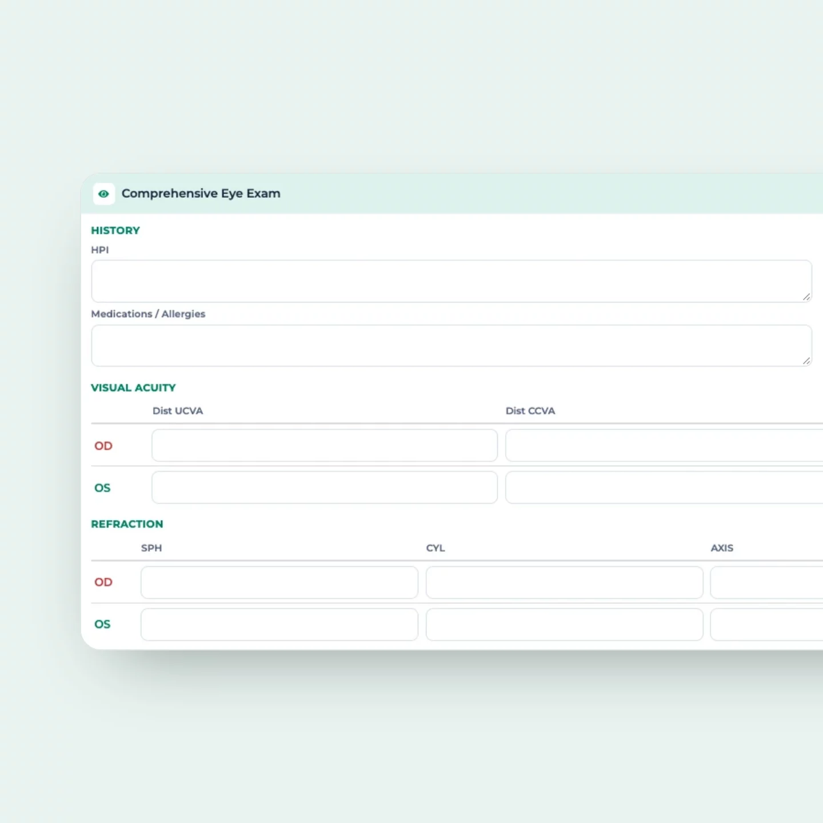This screenshot has height=823, width=823.
Task: Focus the OD SPH refraction field
Action: pyautogui.click(x=279, y=582)
